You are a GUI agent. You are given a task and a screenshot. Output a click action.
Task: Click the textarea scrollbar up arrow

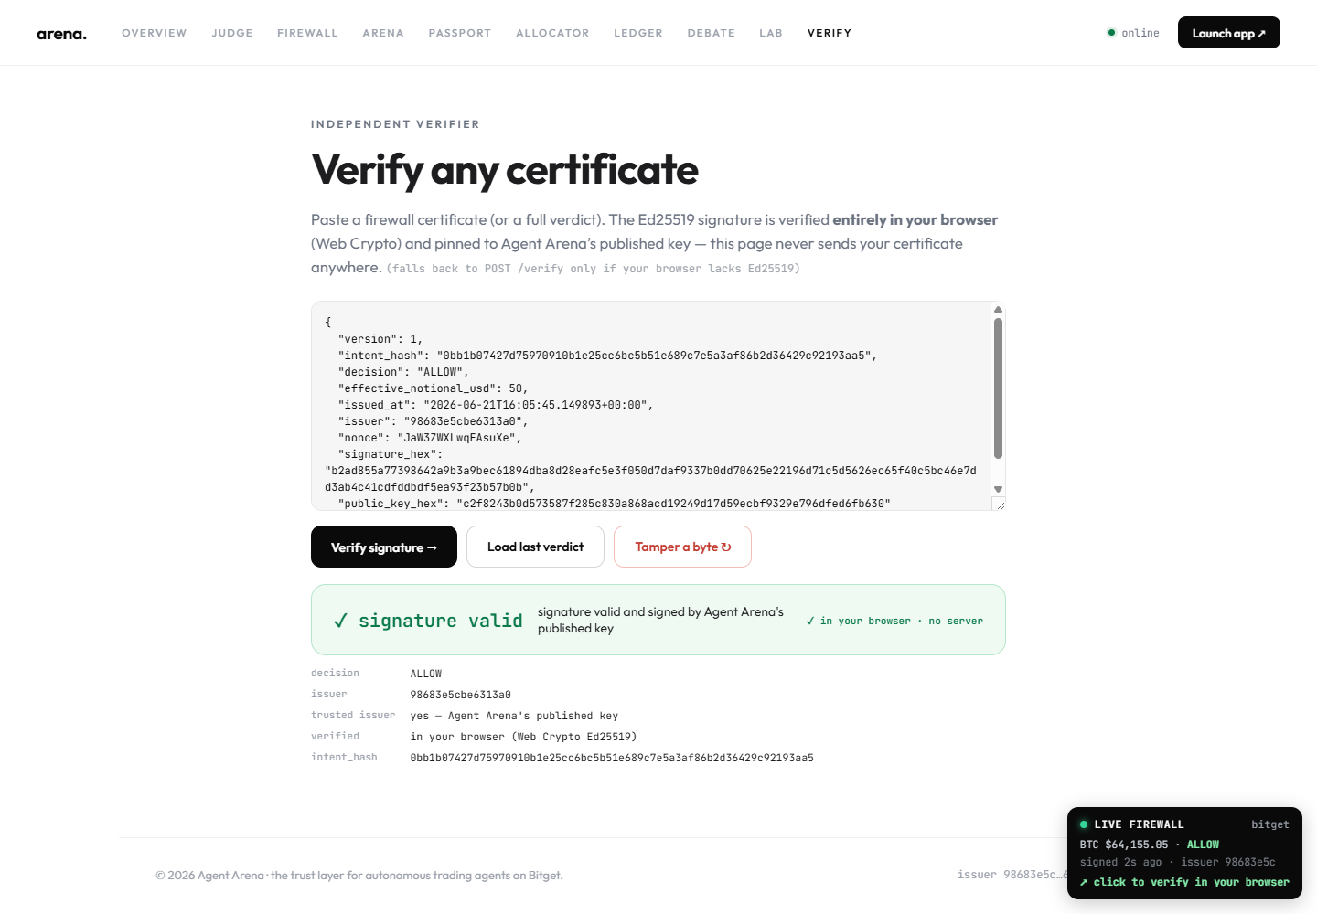[998, 310]
